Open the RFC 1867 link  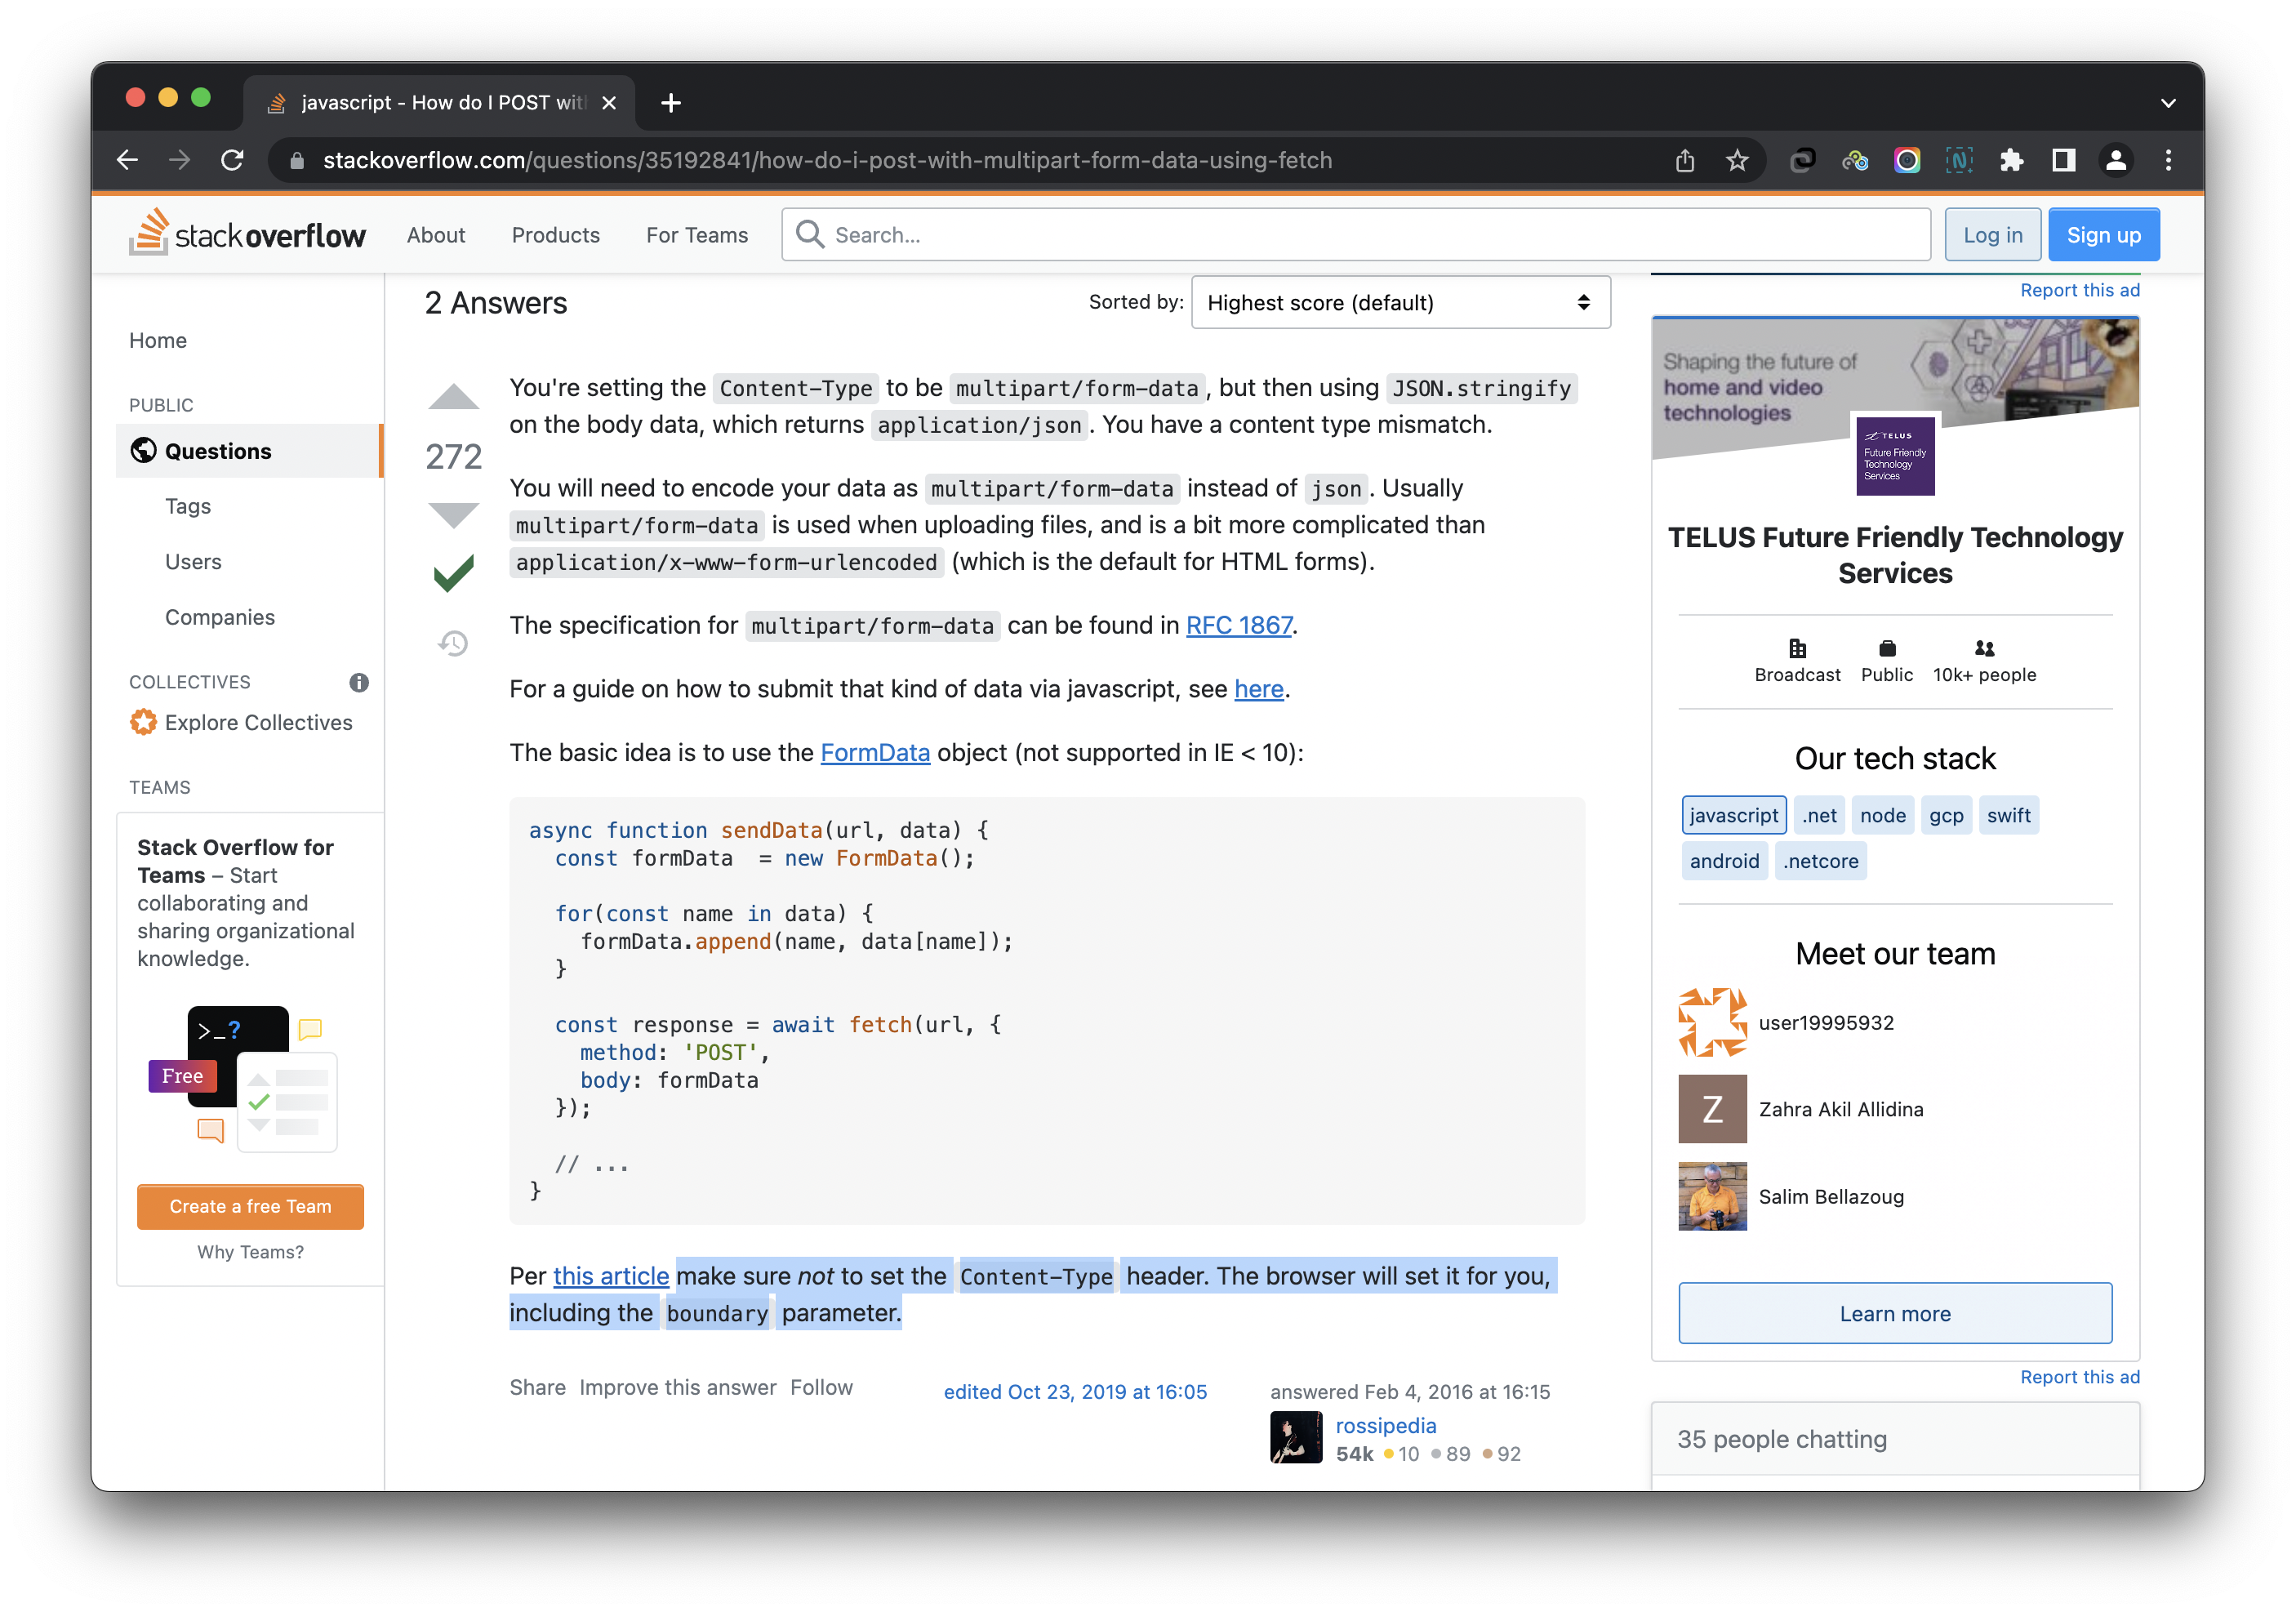click(x=1238, y=625)
